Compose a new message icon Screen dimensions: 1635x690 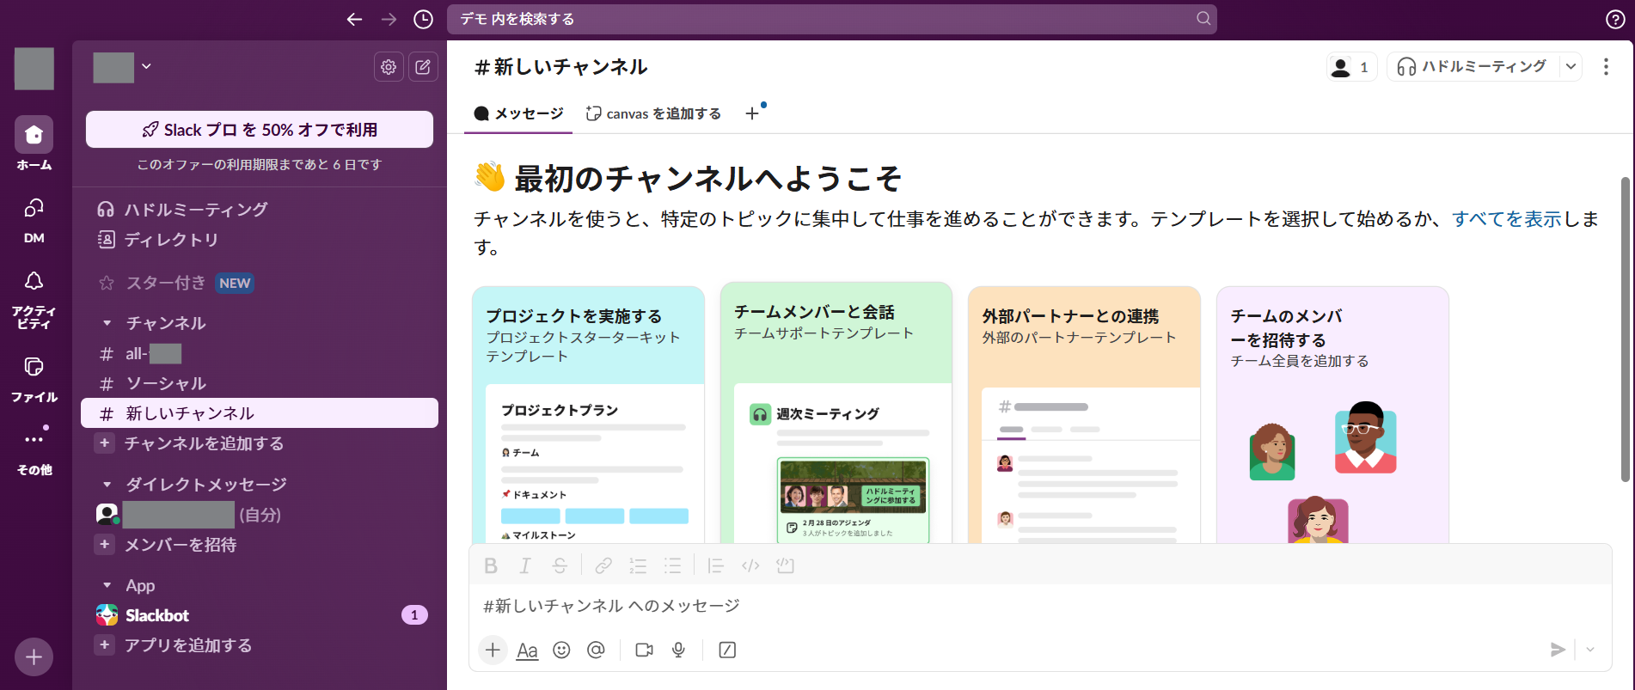pyautogui.click(x=423, y=67)
